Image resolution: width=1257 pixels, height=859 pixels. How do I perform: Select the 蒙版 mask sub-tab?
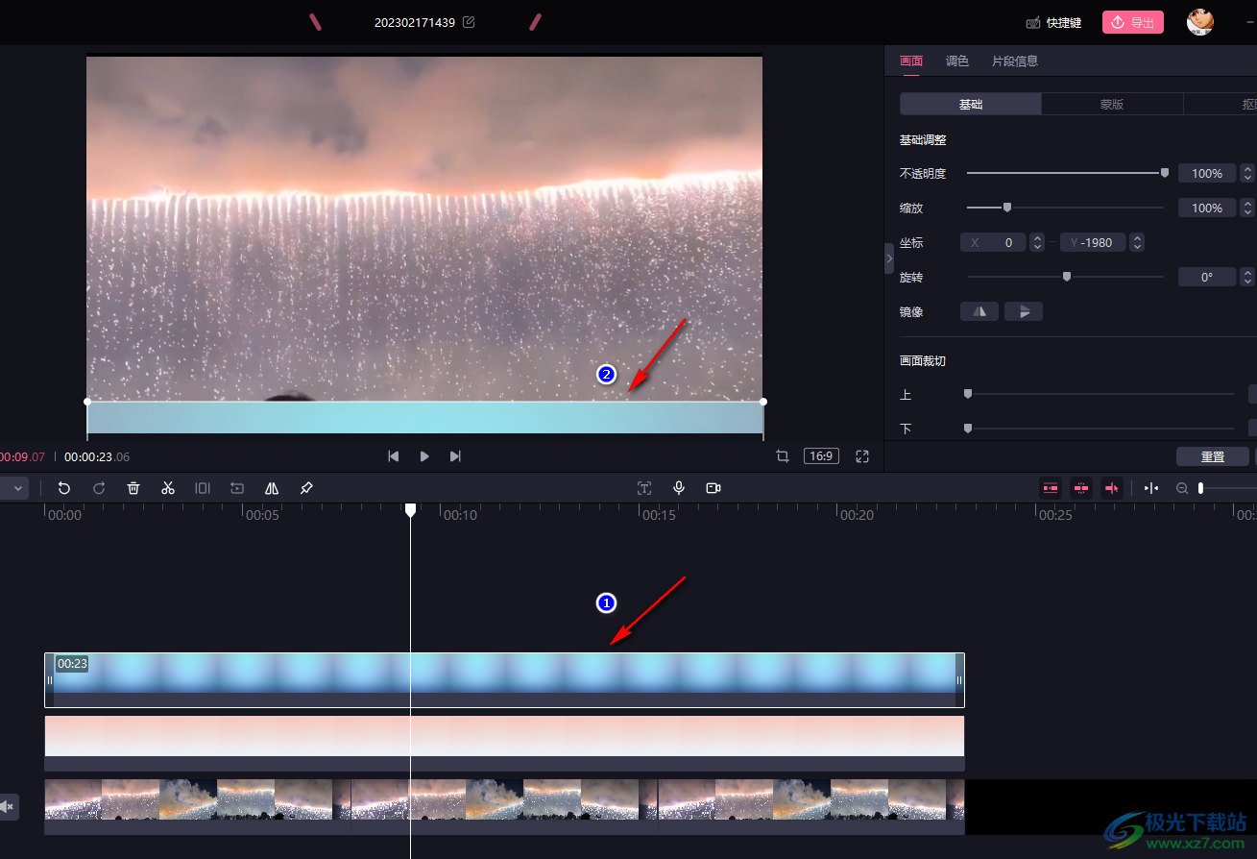(1112, 104)
